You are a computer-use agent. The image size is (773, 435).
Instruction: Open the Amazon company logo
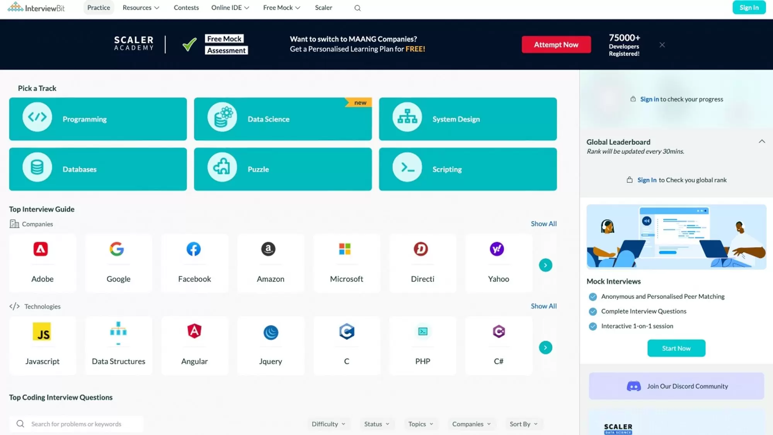tap(268, 249)
